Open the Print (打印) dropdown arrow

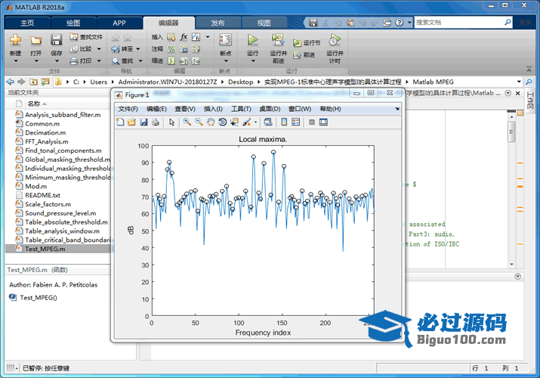99,61
